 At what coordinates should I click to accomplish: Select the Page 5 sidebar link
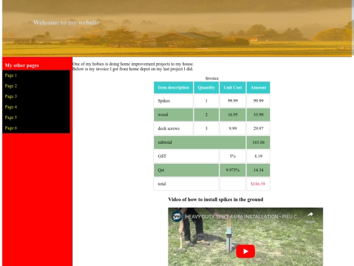pos(11,118)
